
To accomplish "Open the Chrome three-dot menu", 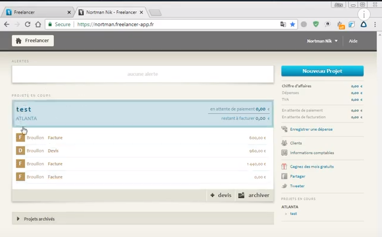I will coord(375,24).
